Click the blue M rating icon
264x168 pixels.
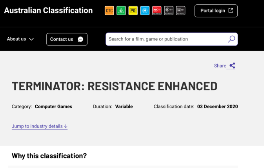pos(145,11)
